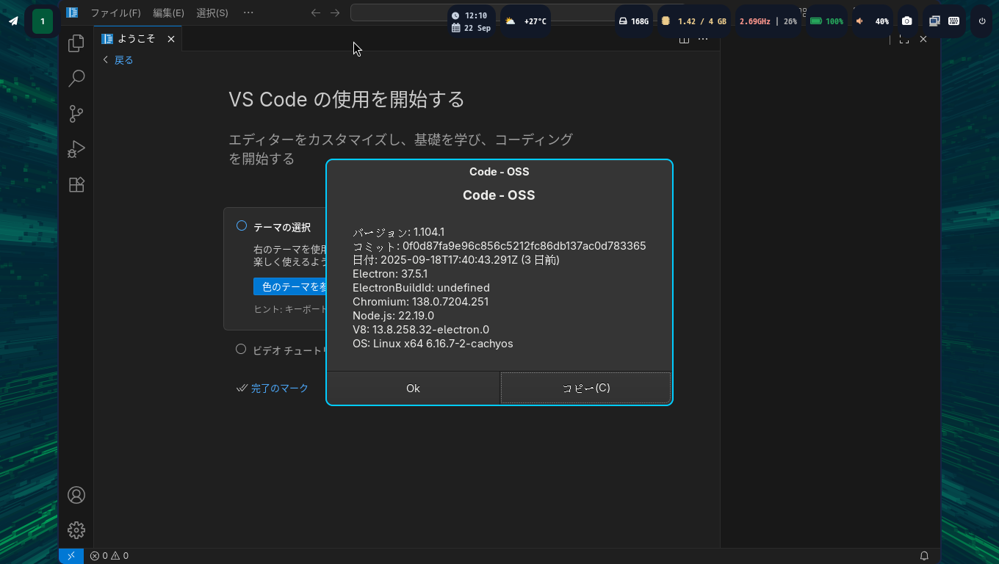Click the 色のテーマを参照 button
This screenshot has width=999, height=564.
tap(290, 286)
